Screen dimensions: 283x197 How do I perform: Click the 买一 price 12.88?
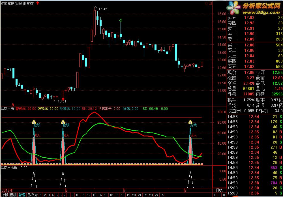click(x=249, y=45)
